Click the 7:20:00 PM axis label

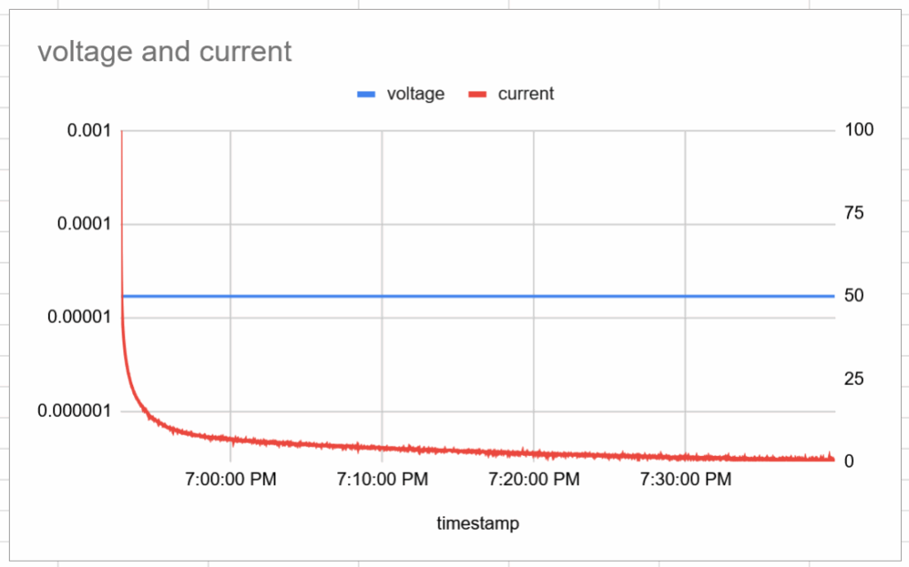click(x=534, y=480)
